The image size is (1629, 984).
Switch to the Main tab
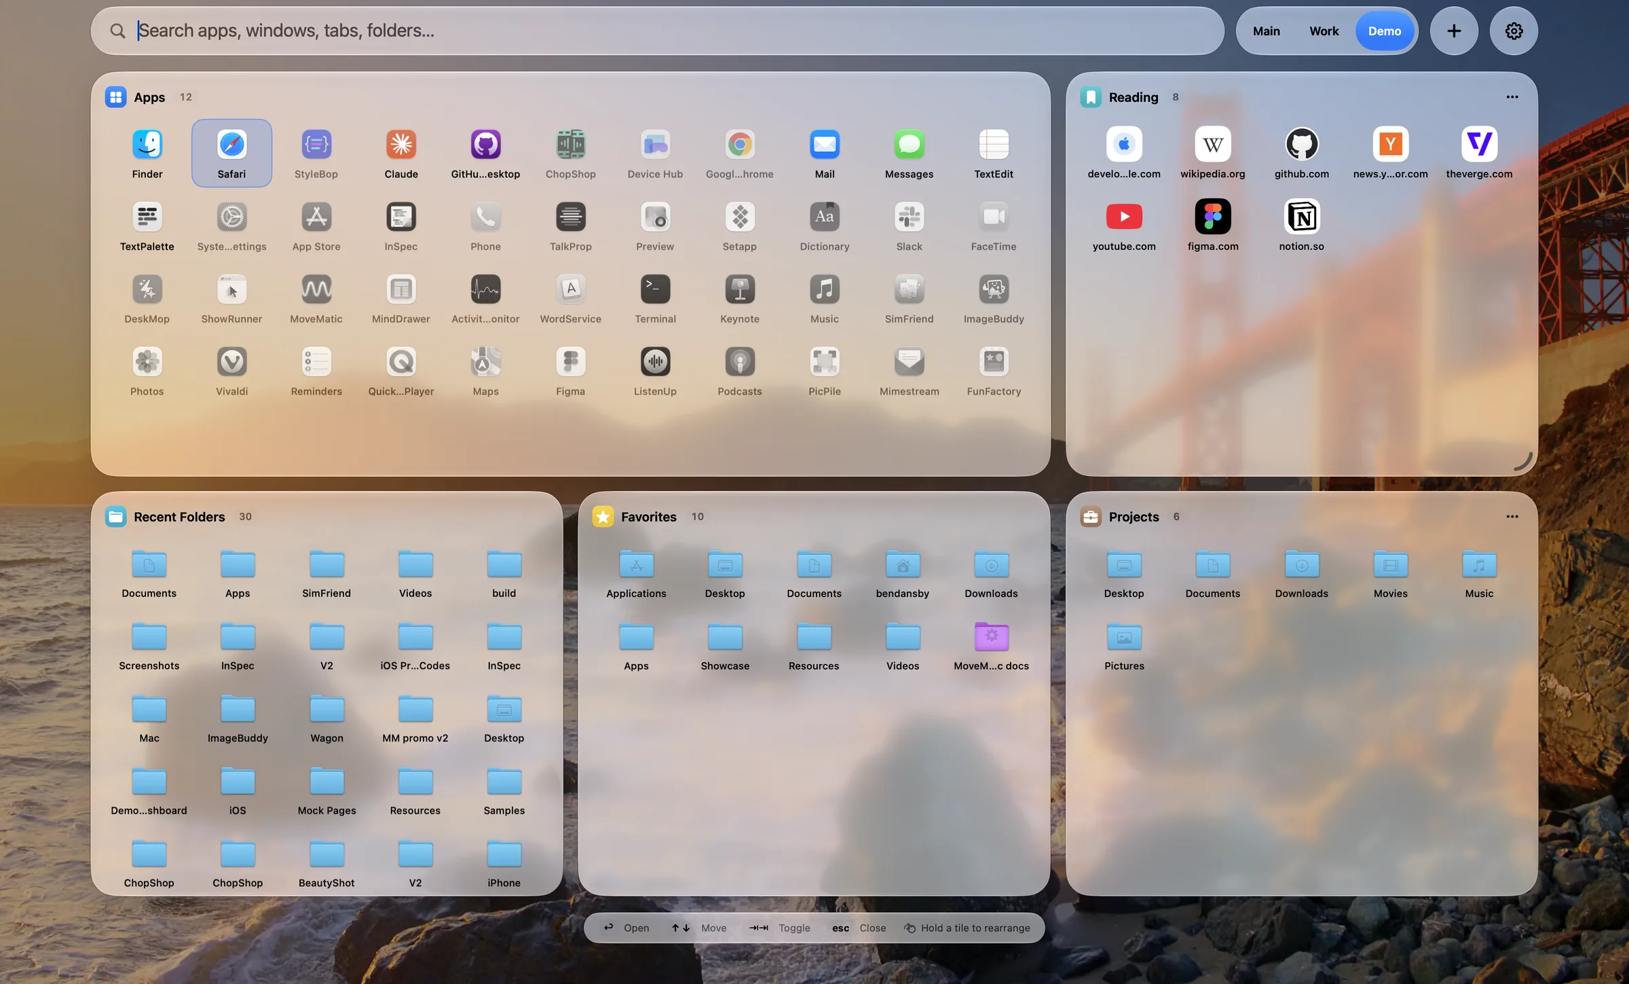[1267, 31]
